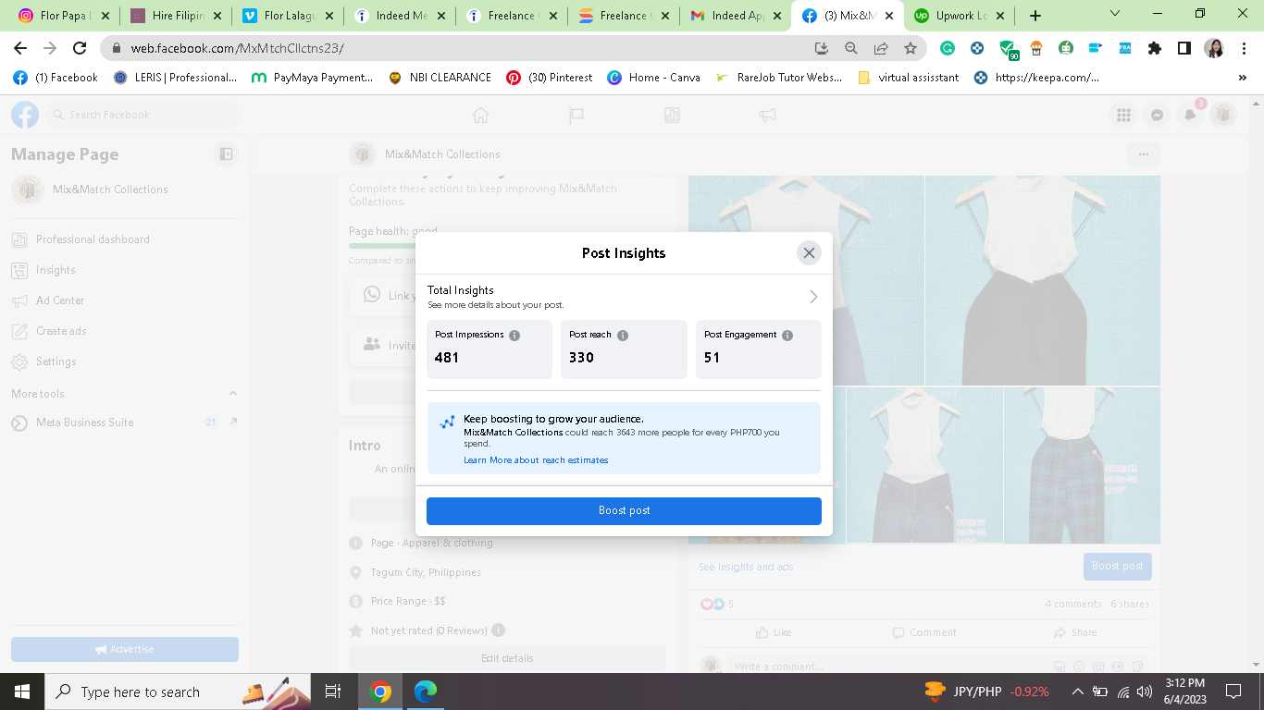This screenshot has width=1264, height=710.
Task: Collapse the Manage Page sidebar
Action: [x=226, y=154]
